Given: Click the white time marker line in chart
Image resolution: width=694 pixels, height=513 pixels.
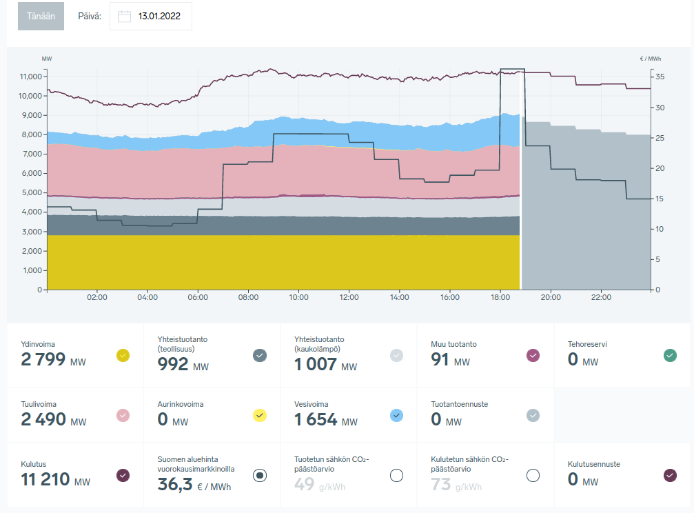Looking at the screenshot, I should 520,207.
